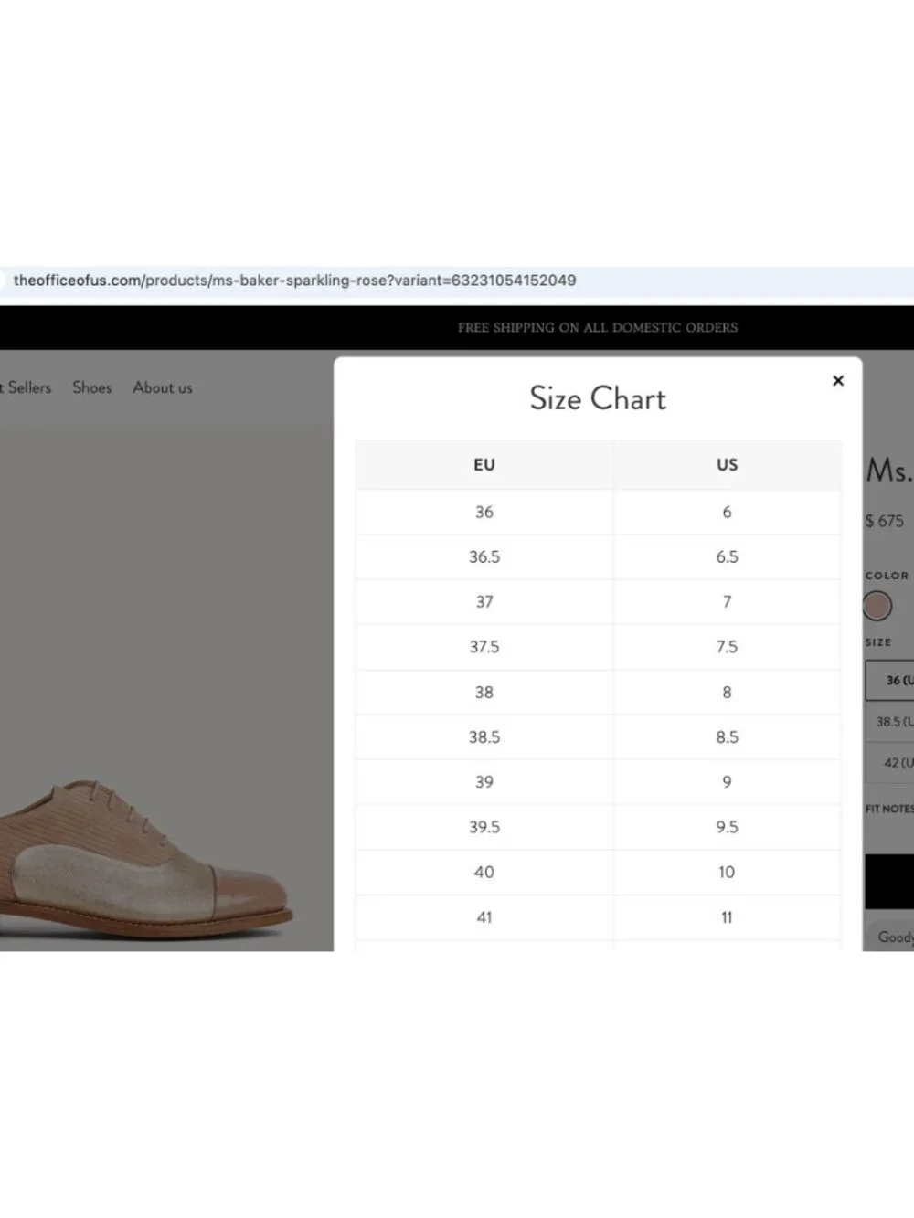Image resolution: width=914 pixels, height=1218 pixels.
Task: Open the Sellers menu item
Action: 27,387
